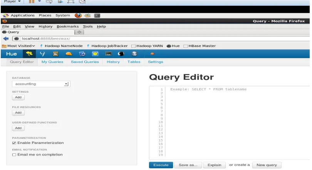Image resolution: width=312 pixels, height=170 pixels.
Task: Click the Save as... button
Action: tap(188, 165)
